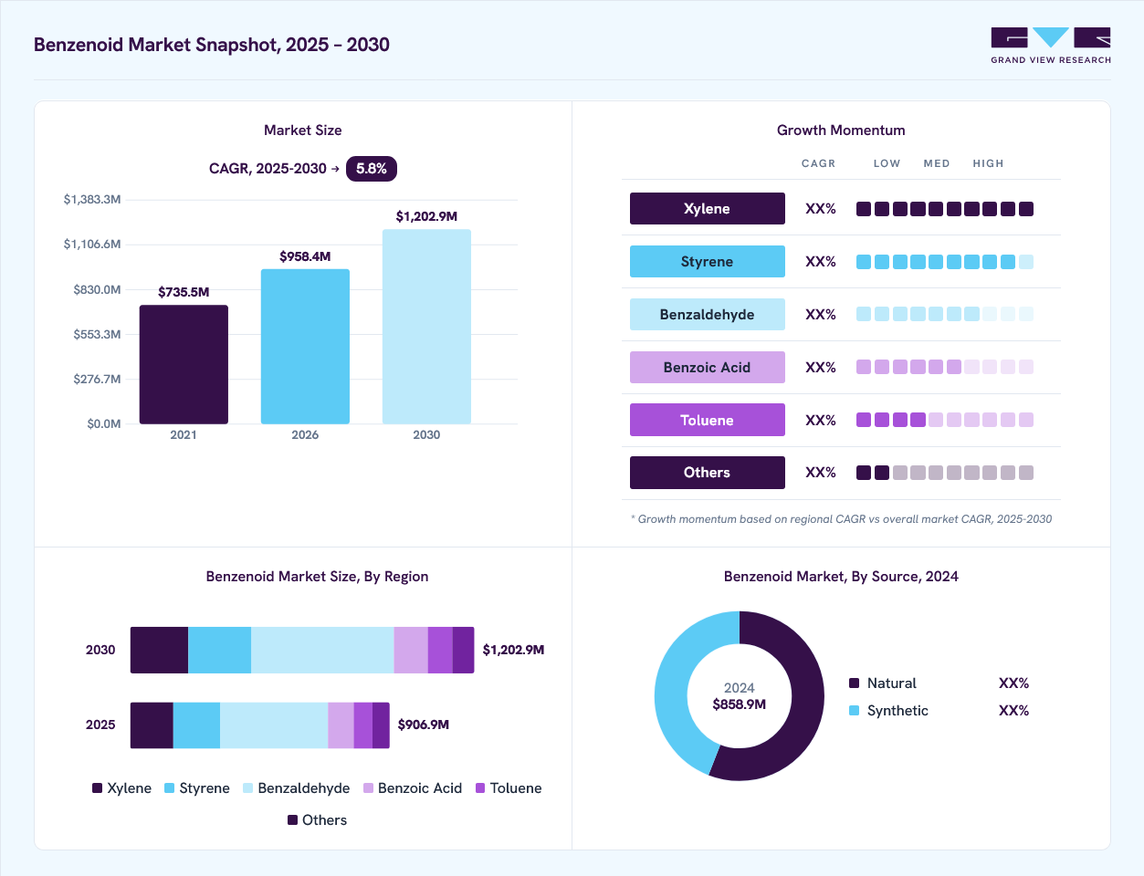This screenshot has width=1144, height=876.
Task: Click the $906.9M total beside 2025 bar
Action: click(x=424, y=725)
